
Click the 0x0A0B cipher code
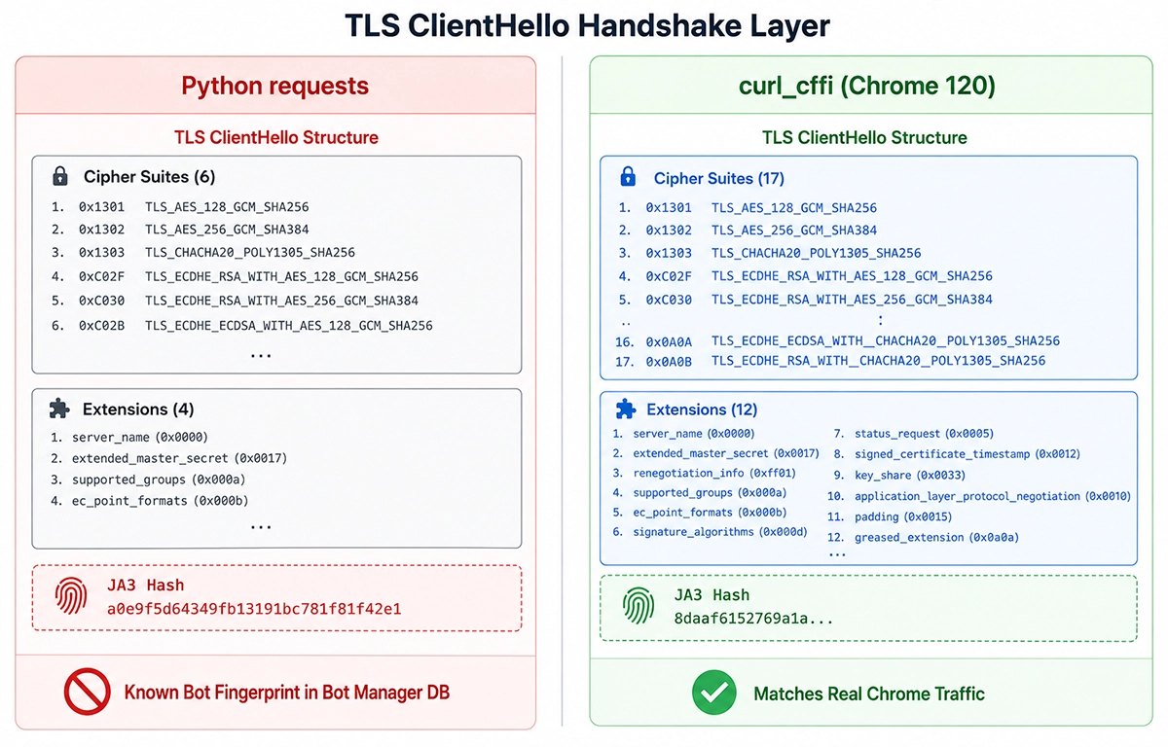click(669, 361)
